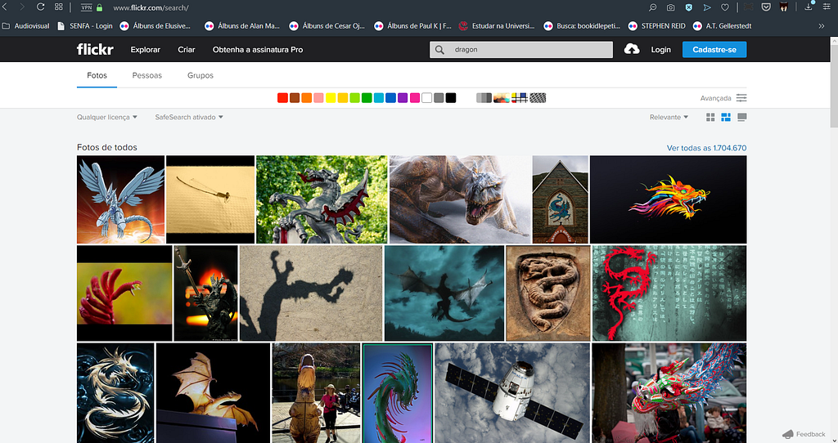
Task: Filter by pink magenta color swatch
Action: pos(415,98)
